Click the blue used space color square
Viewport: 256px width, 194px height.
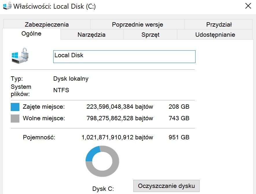pos(15,107)
